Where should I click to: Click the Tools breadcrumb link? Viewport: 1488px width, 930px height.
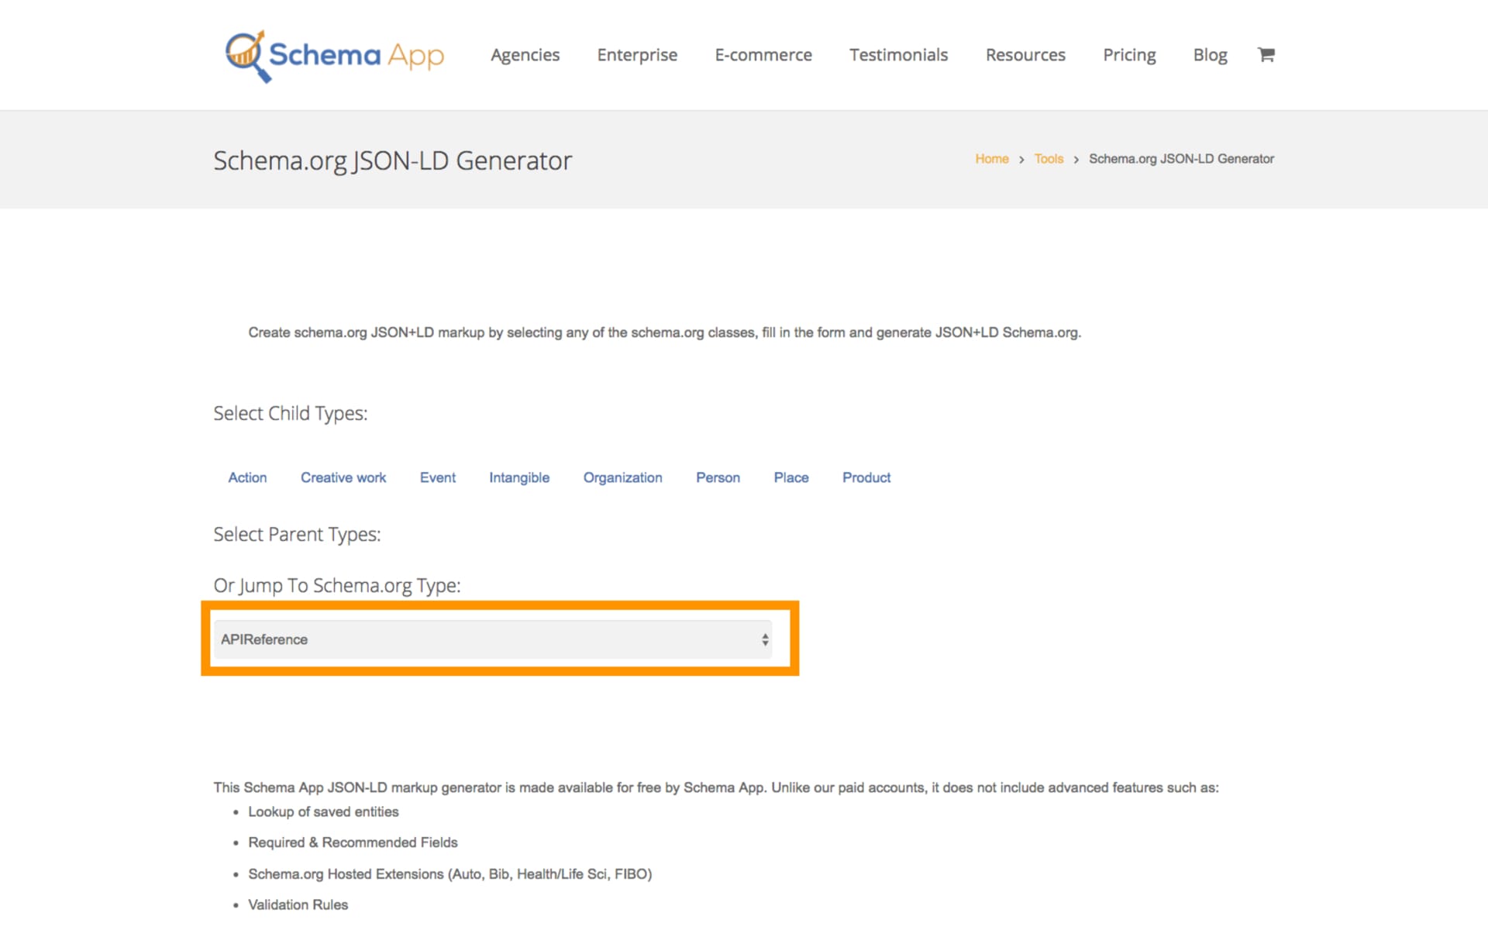click(x=1049, y=159)
